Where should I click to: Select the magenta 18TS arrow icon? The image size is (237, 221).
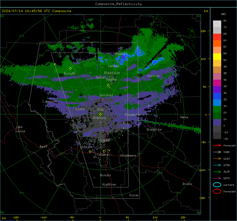tap(217, 178)
